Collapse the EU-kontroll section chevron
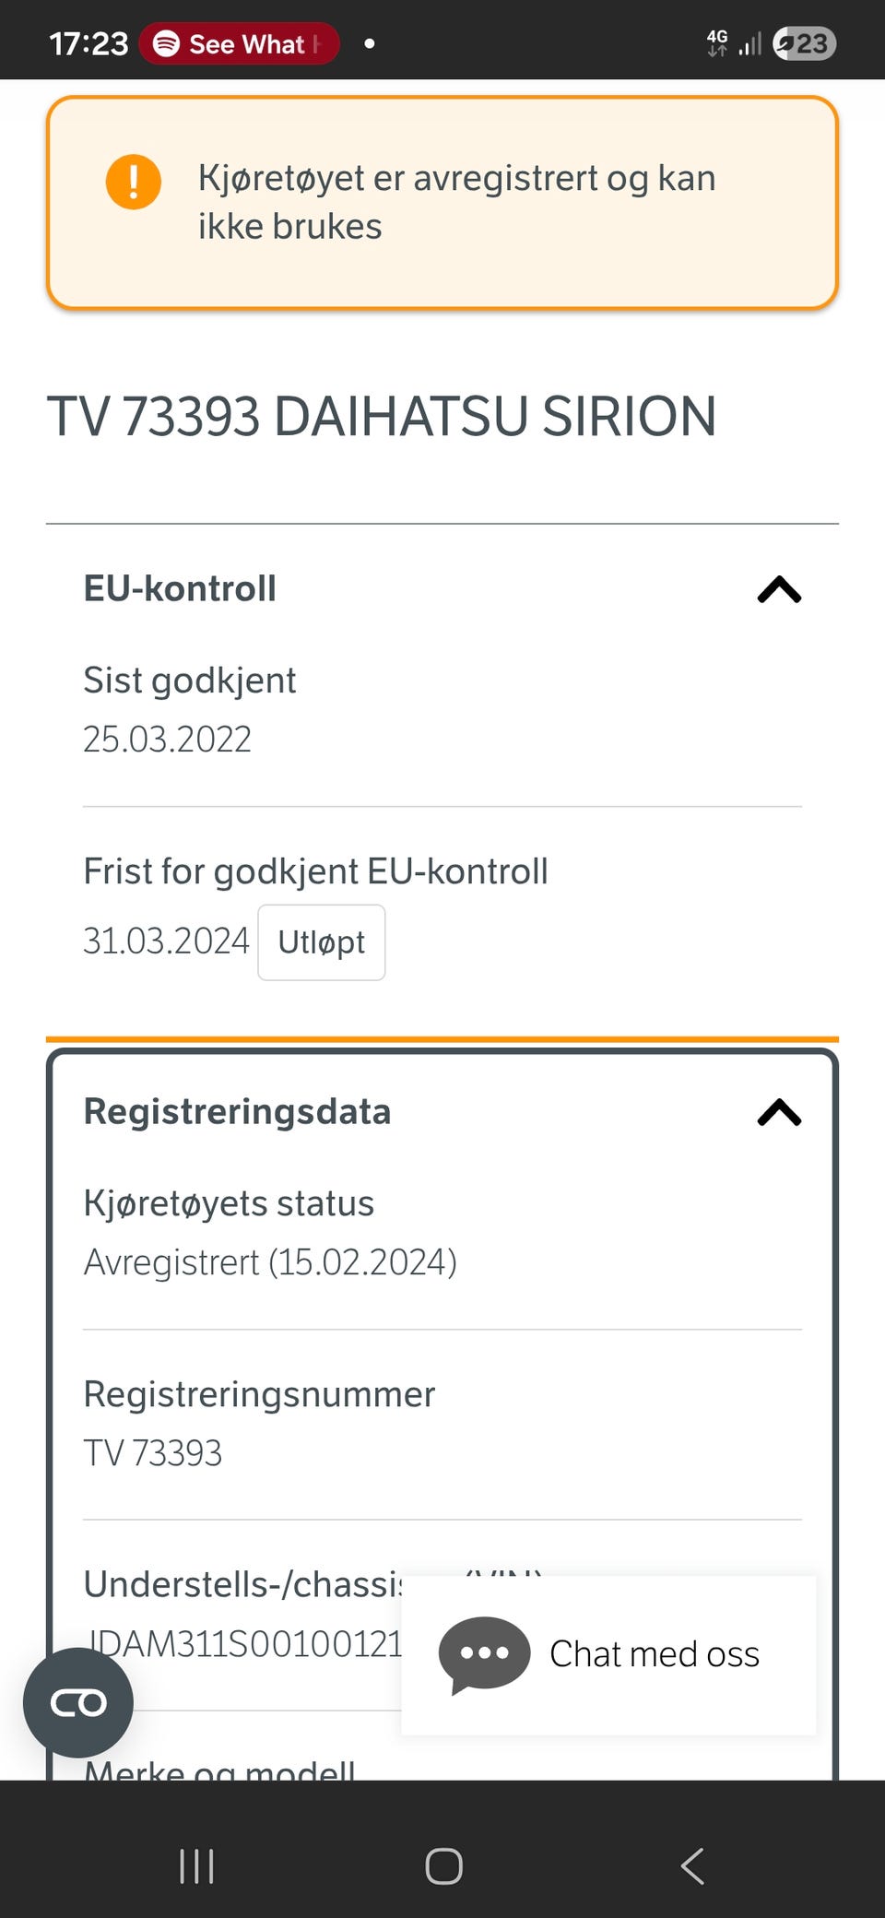This screenshot has width=885, height=1918. [x=779, y=589]
